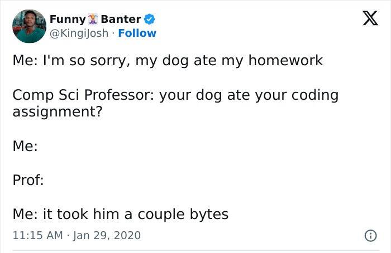Open the @KingiJosh handle link

coord(79,33)
